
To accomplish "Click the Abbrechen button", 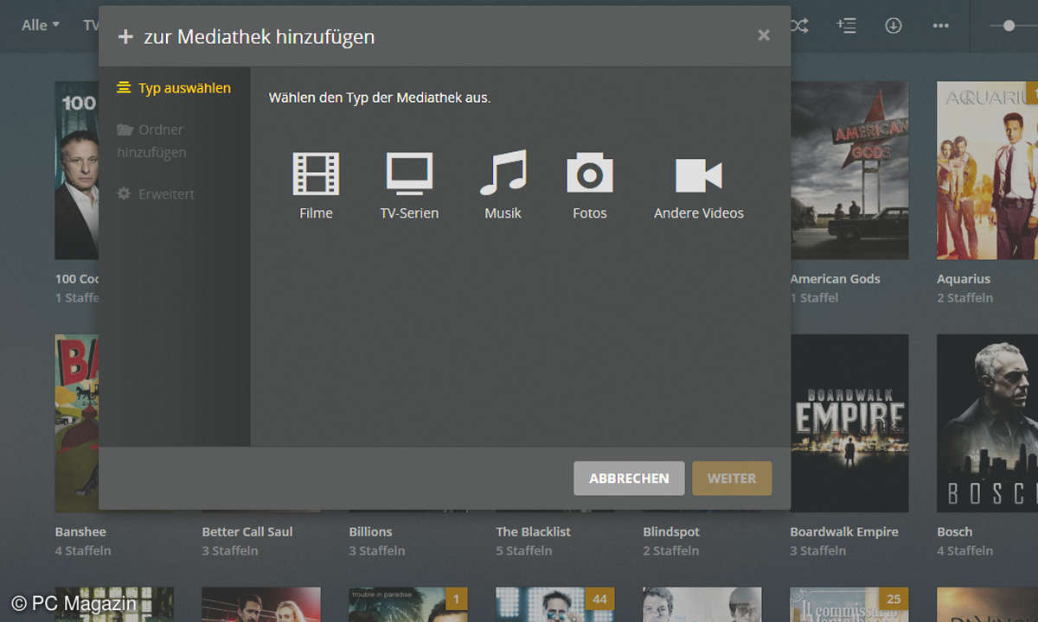I will click(x=629, y=479).
